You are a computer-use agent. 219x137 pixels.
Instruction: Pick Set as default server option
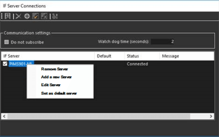click(x=59, y=93)
